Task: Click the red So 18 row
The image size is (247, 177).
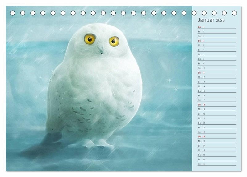Action: pos(217,105)
